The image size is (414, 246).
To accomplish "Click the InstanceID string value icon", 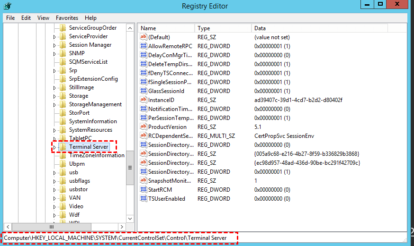I will (x=144, y=100).
